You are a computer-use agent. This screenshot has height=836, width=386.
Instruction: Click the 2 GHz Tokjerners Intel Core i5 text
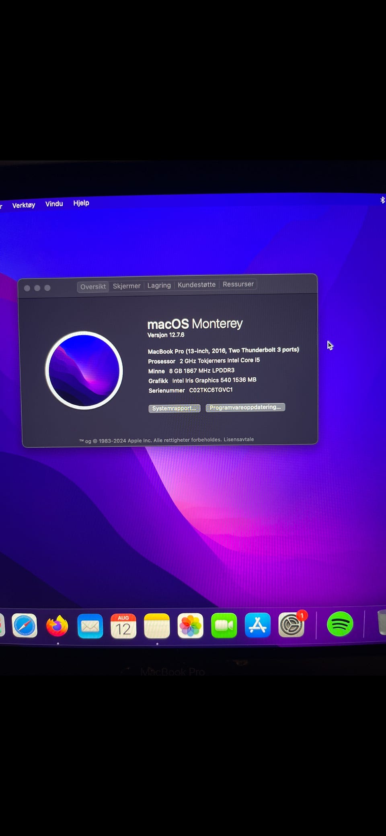point(220,360)
